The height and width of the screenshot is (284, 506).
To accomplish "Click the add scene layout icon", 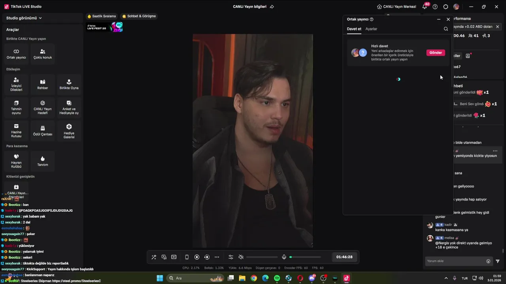I will [174, 257].
